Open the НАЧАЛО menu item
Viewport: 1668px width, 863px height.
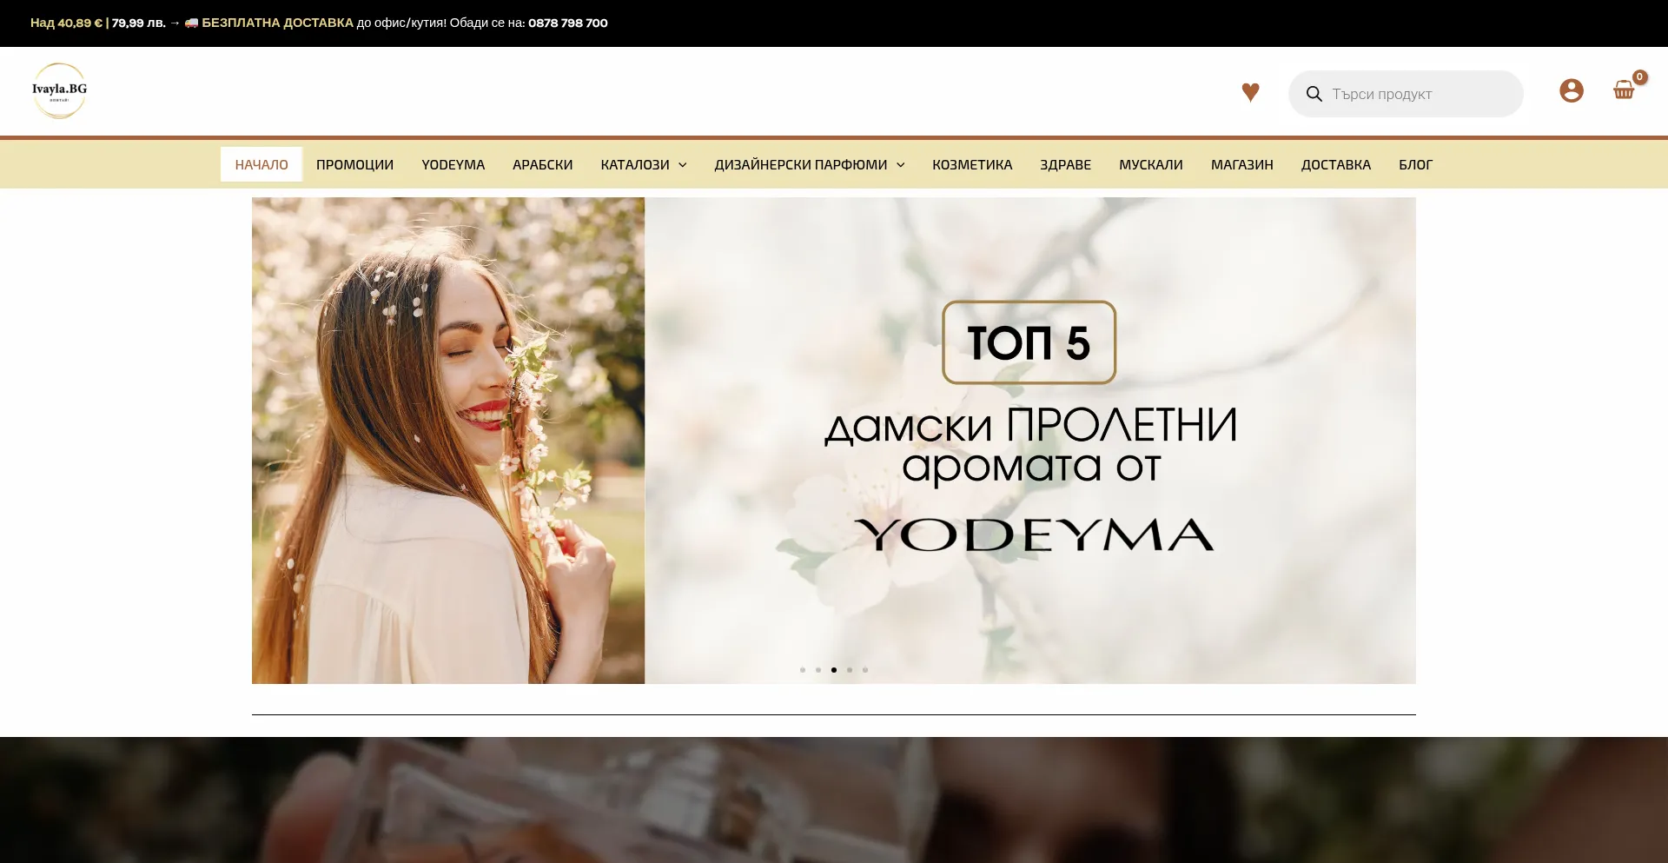click(261, 164)
